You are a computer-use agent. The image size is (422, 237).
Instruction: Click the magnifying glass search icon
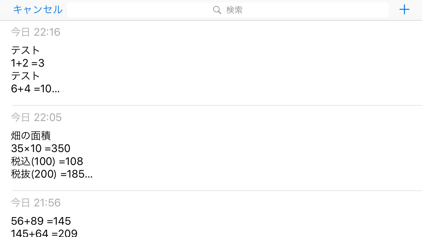click(217, 10)
